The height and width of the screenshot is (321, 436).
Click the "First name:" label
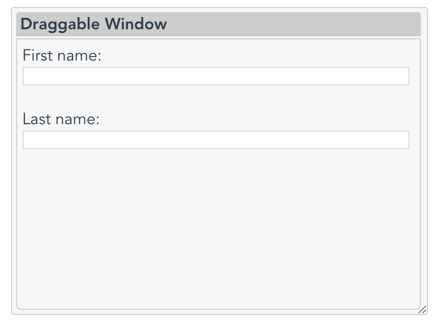62,55
